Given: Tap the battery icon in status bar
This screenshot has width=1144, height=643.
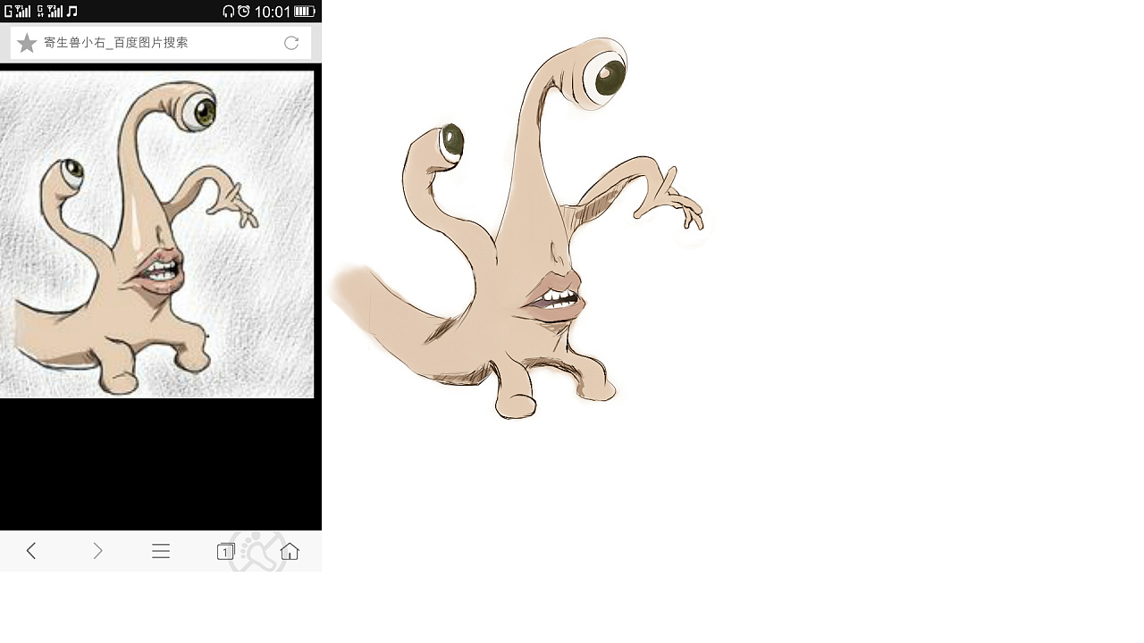Looking at the screenshot, I should coord(305,12).
